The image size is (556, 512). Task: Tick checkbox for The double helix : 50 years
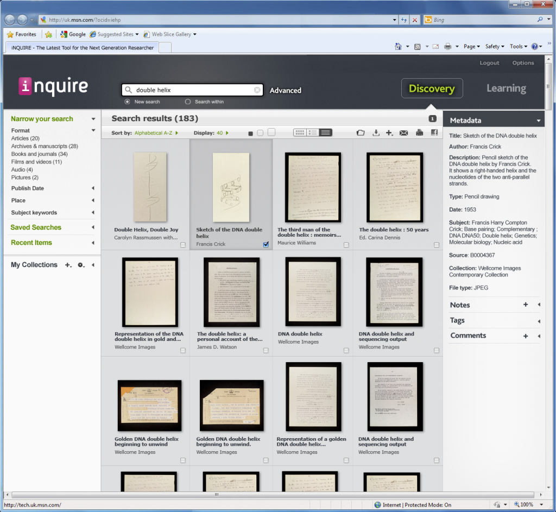(x=437, y=245)
